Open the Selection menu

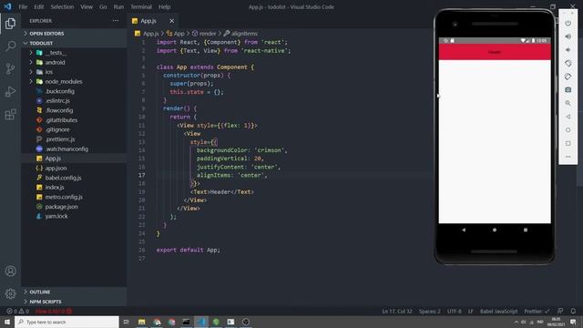click(x=62, y=6)
